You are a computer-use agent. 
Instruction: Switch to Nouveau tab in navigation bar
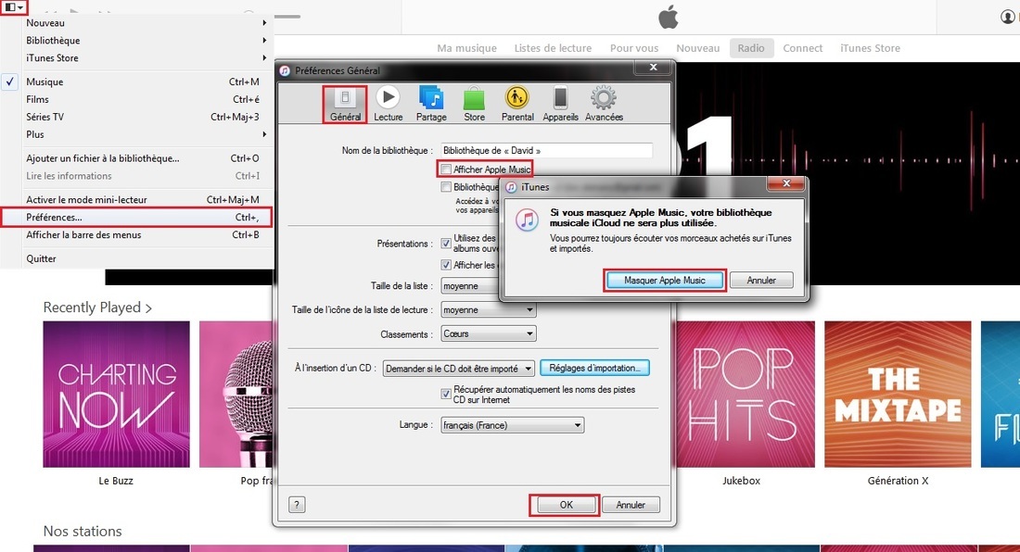pos(698,48)
